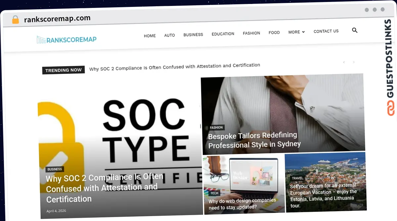Click the RankScoreMap logo

click(66, 40)
